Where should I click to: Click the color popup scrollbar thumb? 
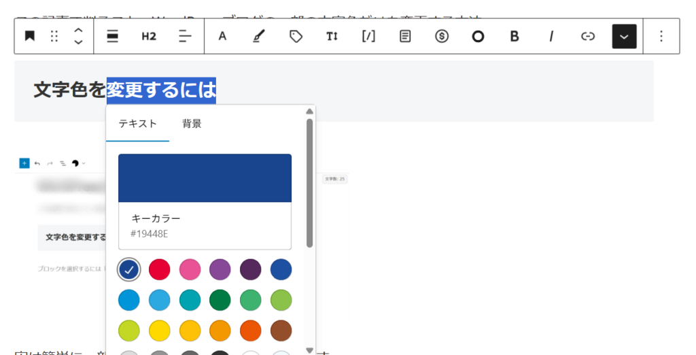(x=309, y=183)
